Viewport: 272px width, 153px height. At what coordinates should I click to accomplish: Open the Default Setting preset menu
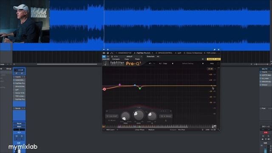tap(188, 63)
